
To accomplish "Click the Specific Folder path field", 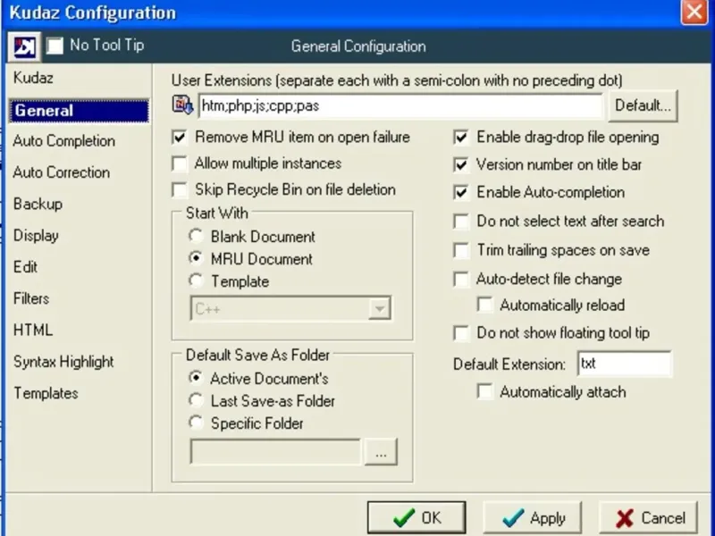I will coord(276,452).
